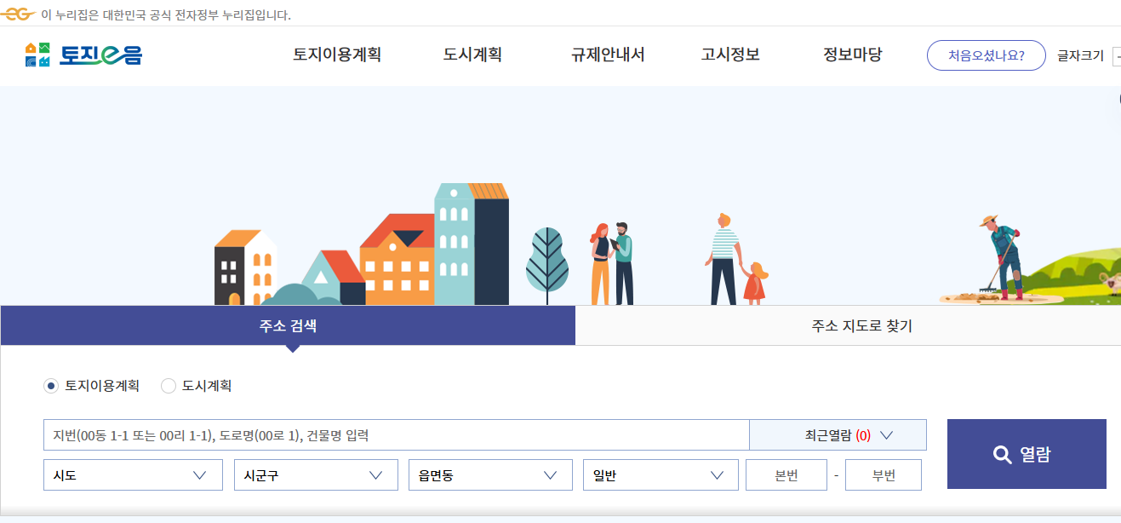Click the magnifier icon on the 열람 button
Image resolution: width=1121 pixels, height=523 pixels.
point(1001,454)
